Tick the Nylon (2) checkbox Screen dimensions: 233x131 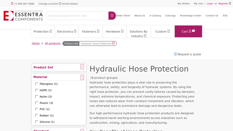click(x=37, y=97)
